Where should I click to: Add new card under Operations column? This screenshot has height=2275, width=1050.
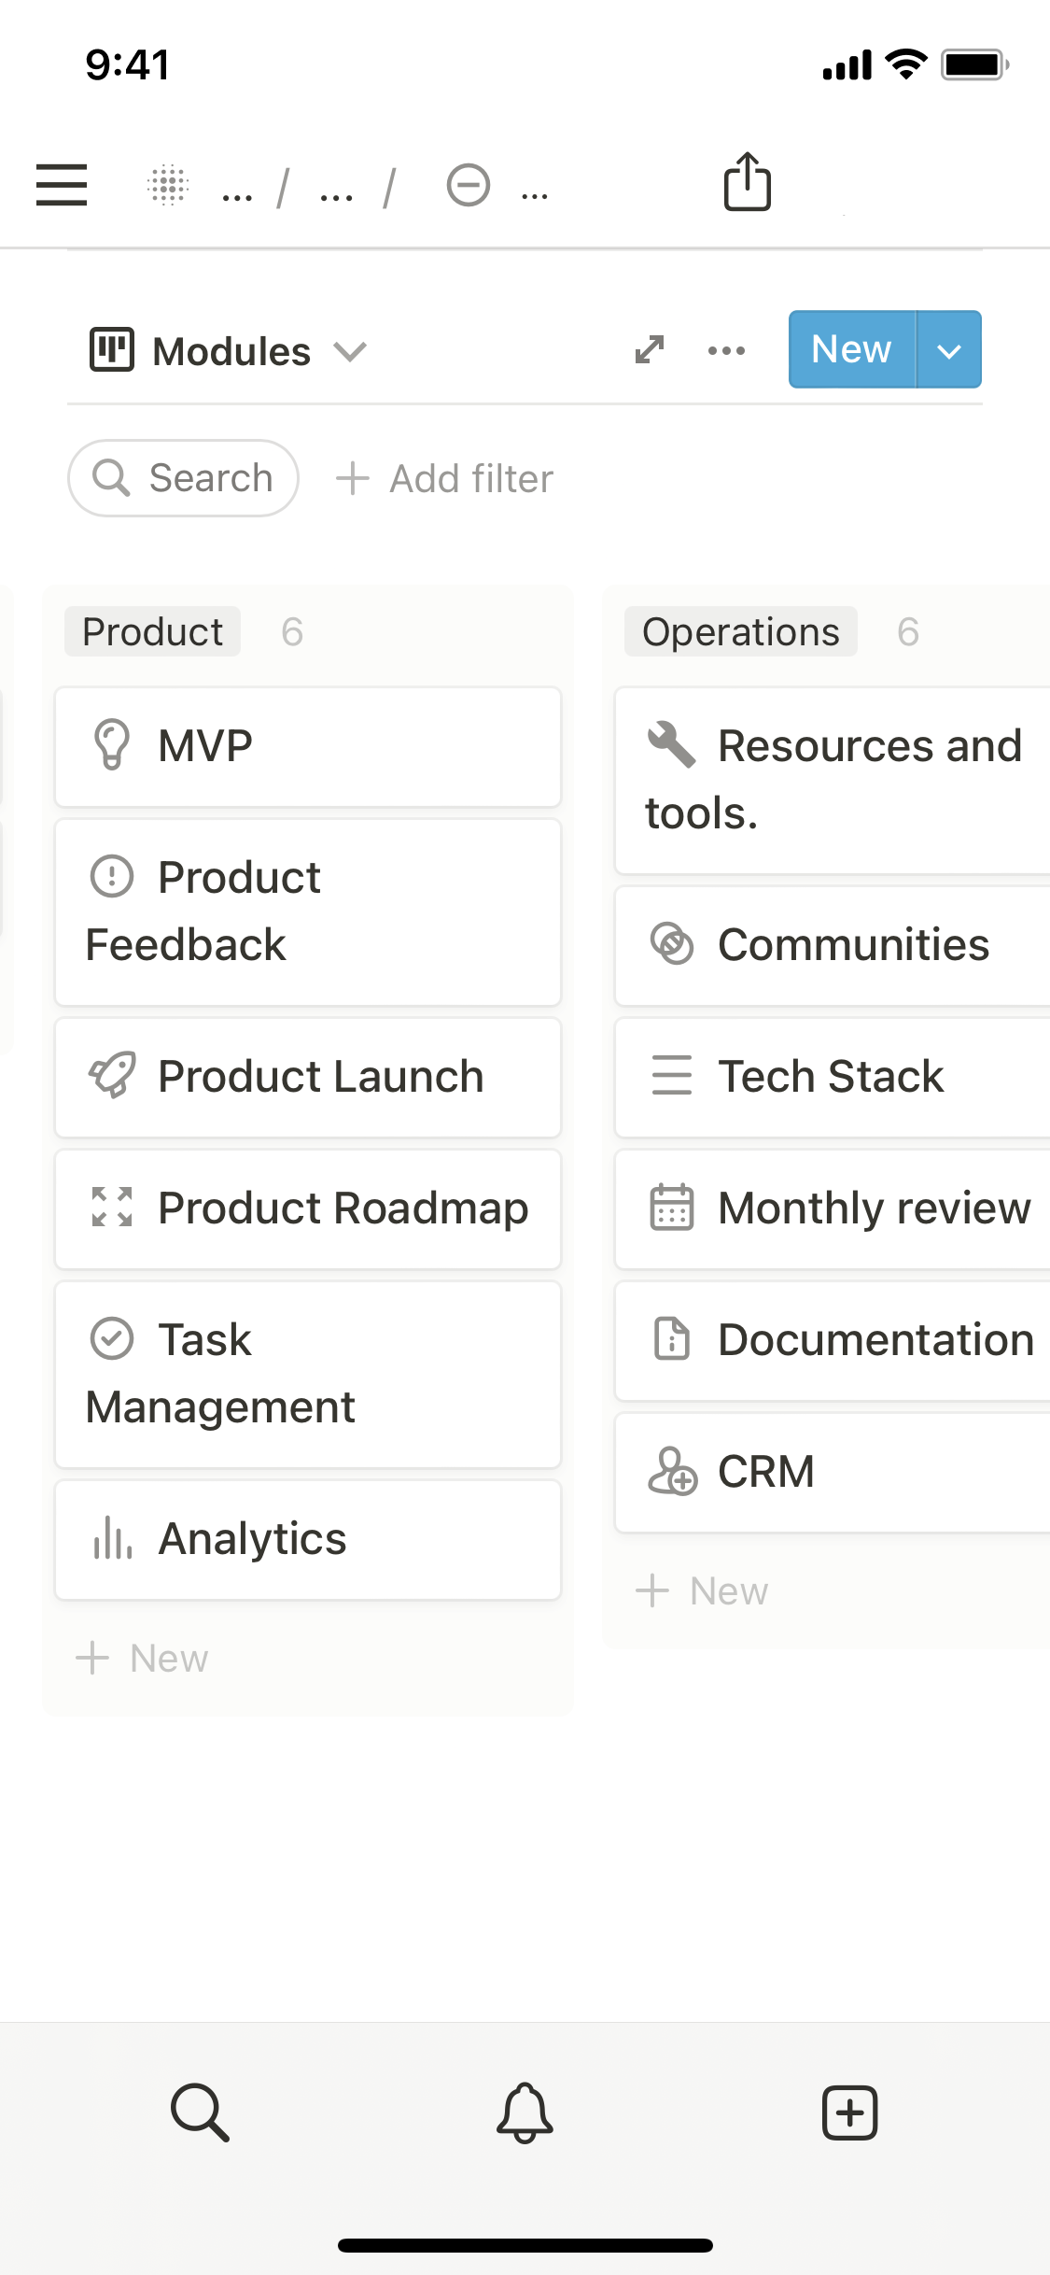703,1591
